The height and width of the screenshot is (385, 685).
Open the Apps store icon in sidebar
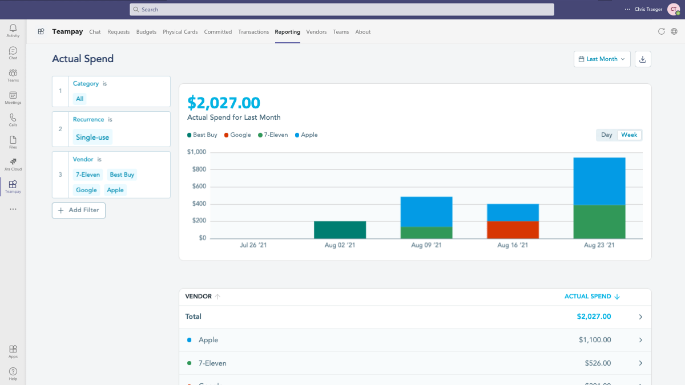pyautogui.click(x=13, y=351)
